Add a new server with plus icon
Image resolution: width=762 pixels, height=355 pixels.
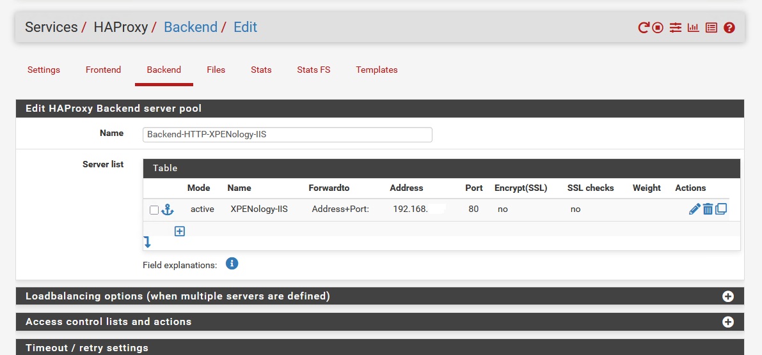tap(180, 231)
